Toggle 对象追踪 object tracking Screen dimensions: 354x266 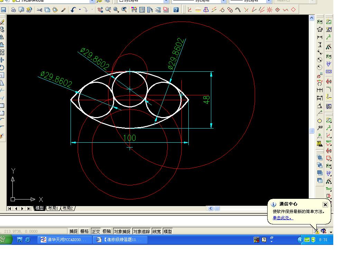(x=141, y=231)
